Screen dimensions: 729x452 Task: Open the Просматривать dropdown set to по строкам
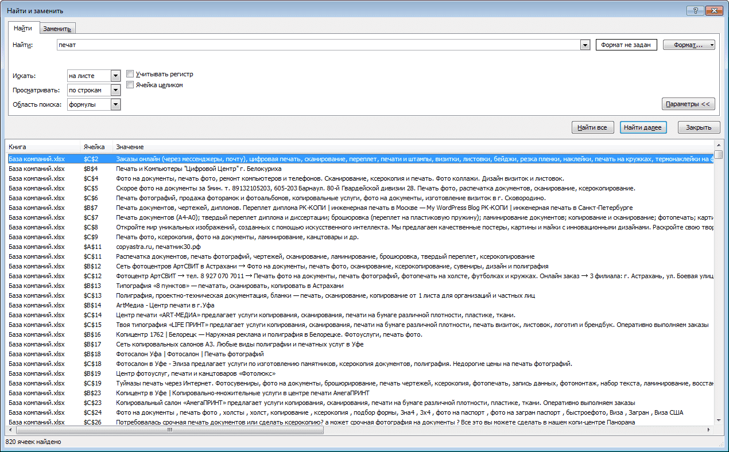tap(115, 90)
